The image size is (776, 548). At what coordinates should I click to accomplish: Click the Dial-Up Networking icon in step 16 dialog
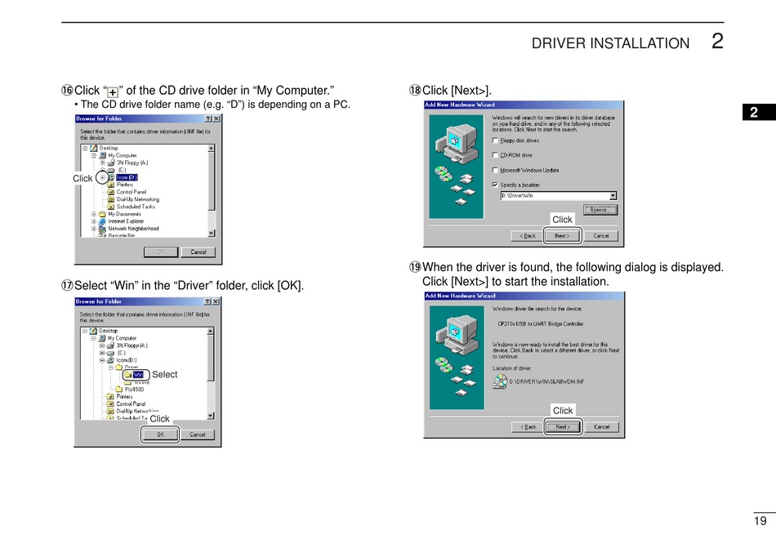pos(111,199)
